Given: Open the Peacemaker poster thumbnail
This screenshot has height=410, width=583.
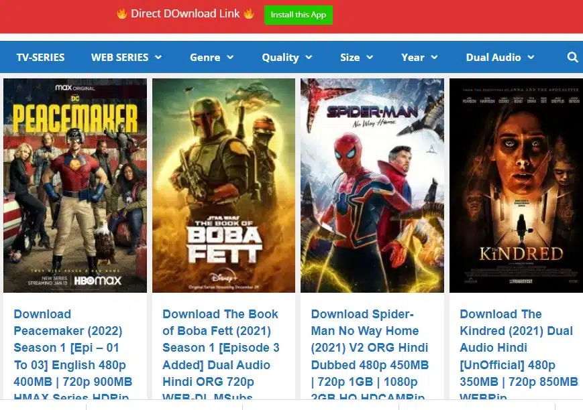Looking at the screenshot, I should pyautogui.click(x=75, y=186).
